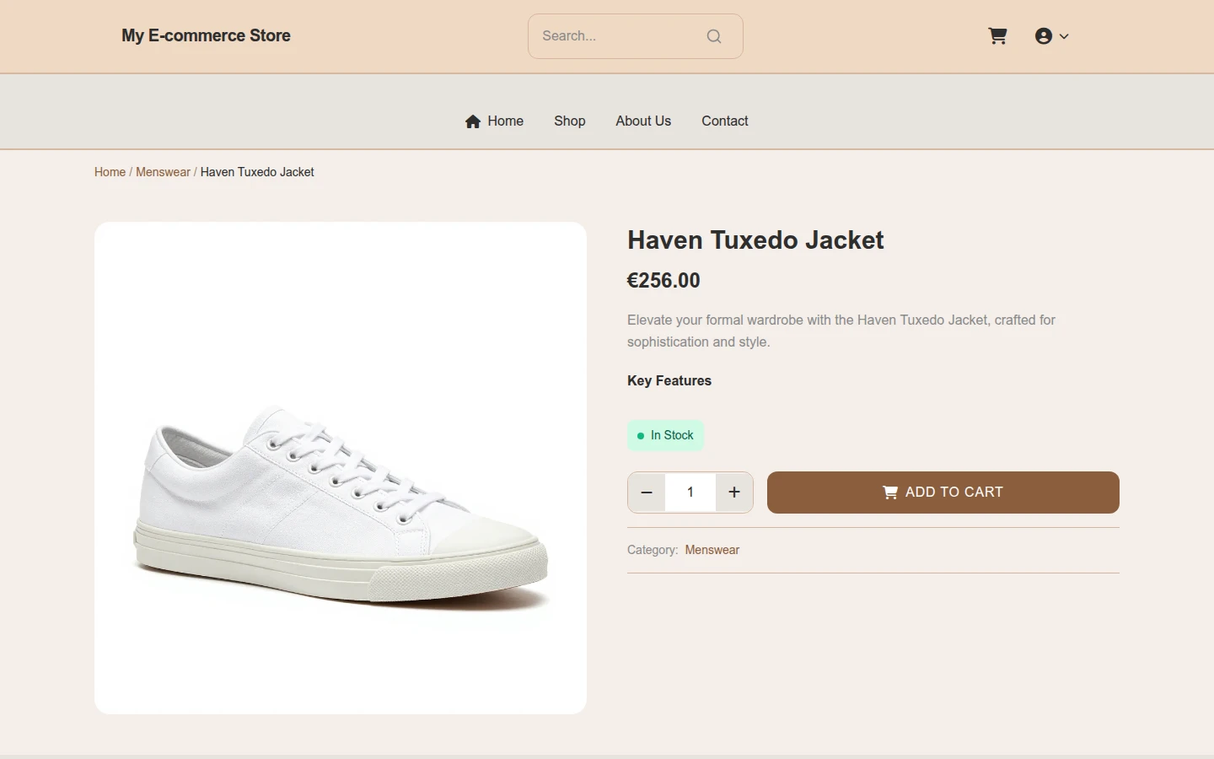Open the About Us page
Image resolution: width=1214 pixels, height=759 pixels.
pyautogui.click(x=643, y=121)
